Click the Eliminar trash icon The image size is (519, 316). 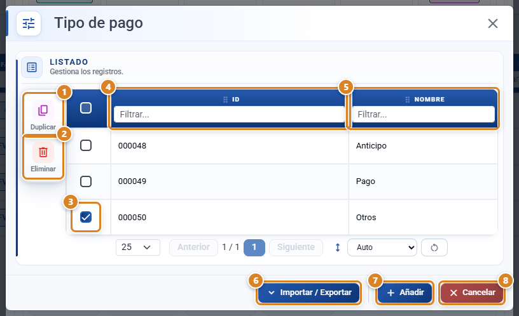(x=43, y=152)
